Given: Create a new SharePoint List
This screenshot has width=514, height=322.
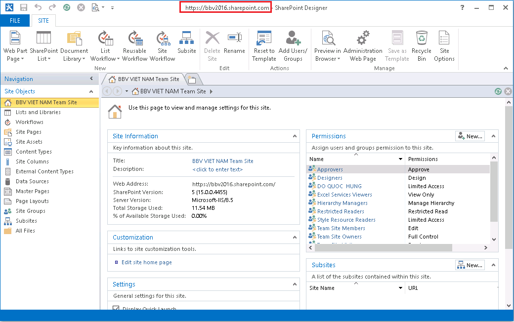Looking at the screenshot, I should (x=43, y=46).
